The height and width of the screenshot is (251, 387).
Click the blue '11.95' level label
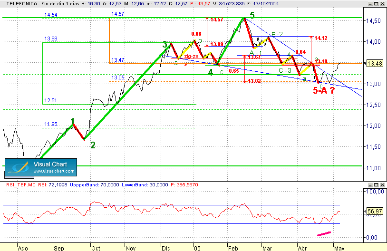tap(50, 124)
